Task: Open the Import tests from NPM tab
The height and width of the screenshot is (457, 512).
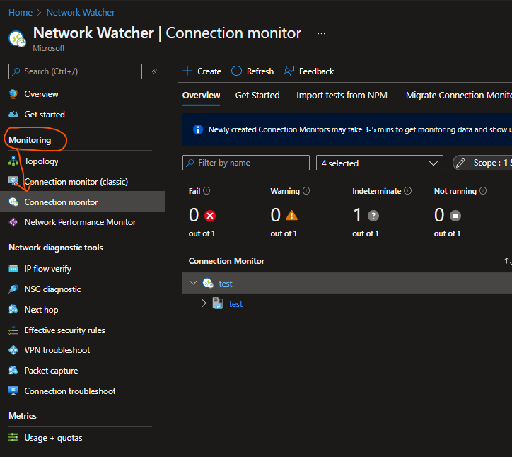Action: [x=342, y=96]
